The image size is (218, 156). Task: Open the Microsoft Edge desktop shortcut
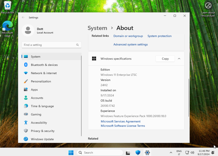[8, 29]
